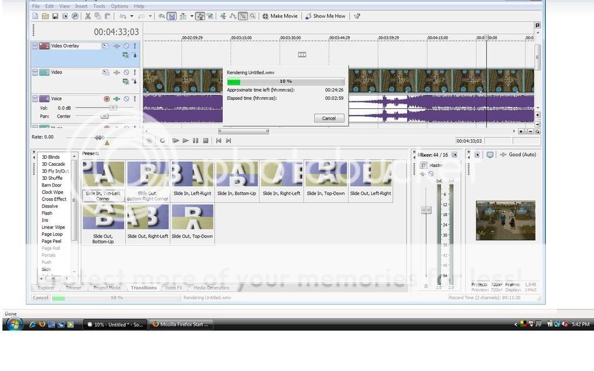
Task: Mute the Video Overlay track
Action: (126, 46)
